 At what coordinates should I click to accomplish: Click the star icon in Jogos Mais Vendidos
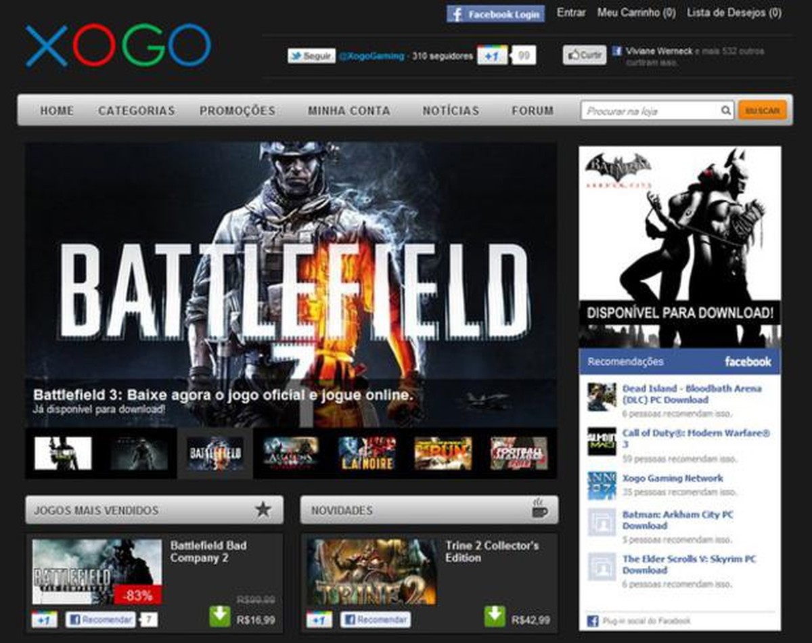[x=263, y=510]
